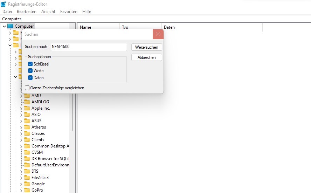Select the Google key label
Image resolution: width=311 pixels, height=193 pixels.
38,184
